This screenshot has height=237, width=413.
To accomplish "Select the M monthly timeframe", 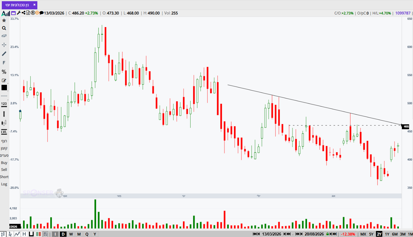I will point(79,234).
